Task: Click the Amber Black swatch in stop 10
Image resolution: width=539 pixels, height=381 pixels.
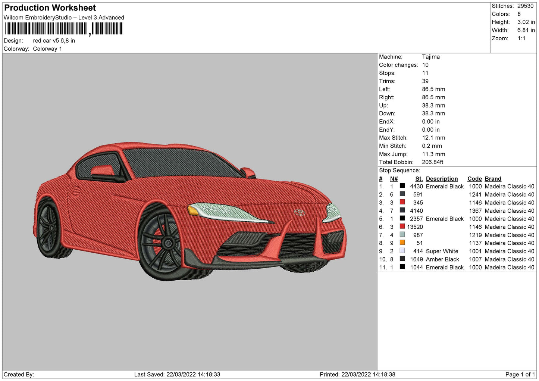Action: (402, 259)
